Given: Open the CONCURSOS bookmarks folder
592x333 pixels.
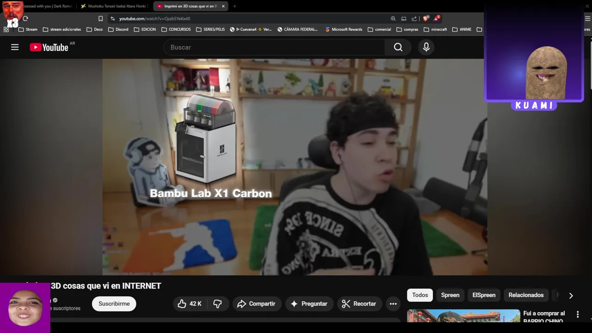Looking at the screenshot, I should pos(176,29).
